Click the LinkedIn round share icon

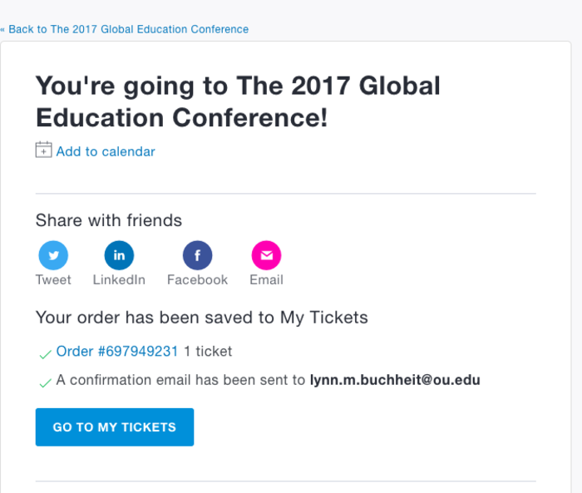(x=119, y=255)
